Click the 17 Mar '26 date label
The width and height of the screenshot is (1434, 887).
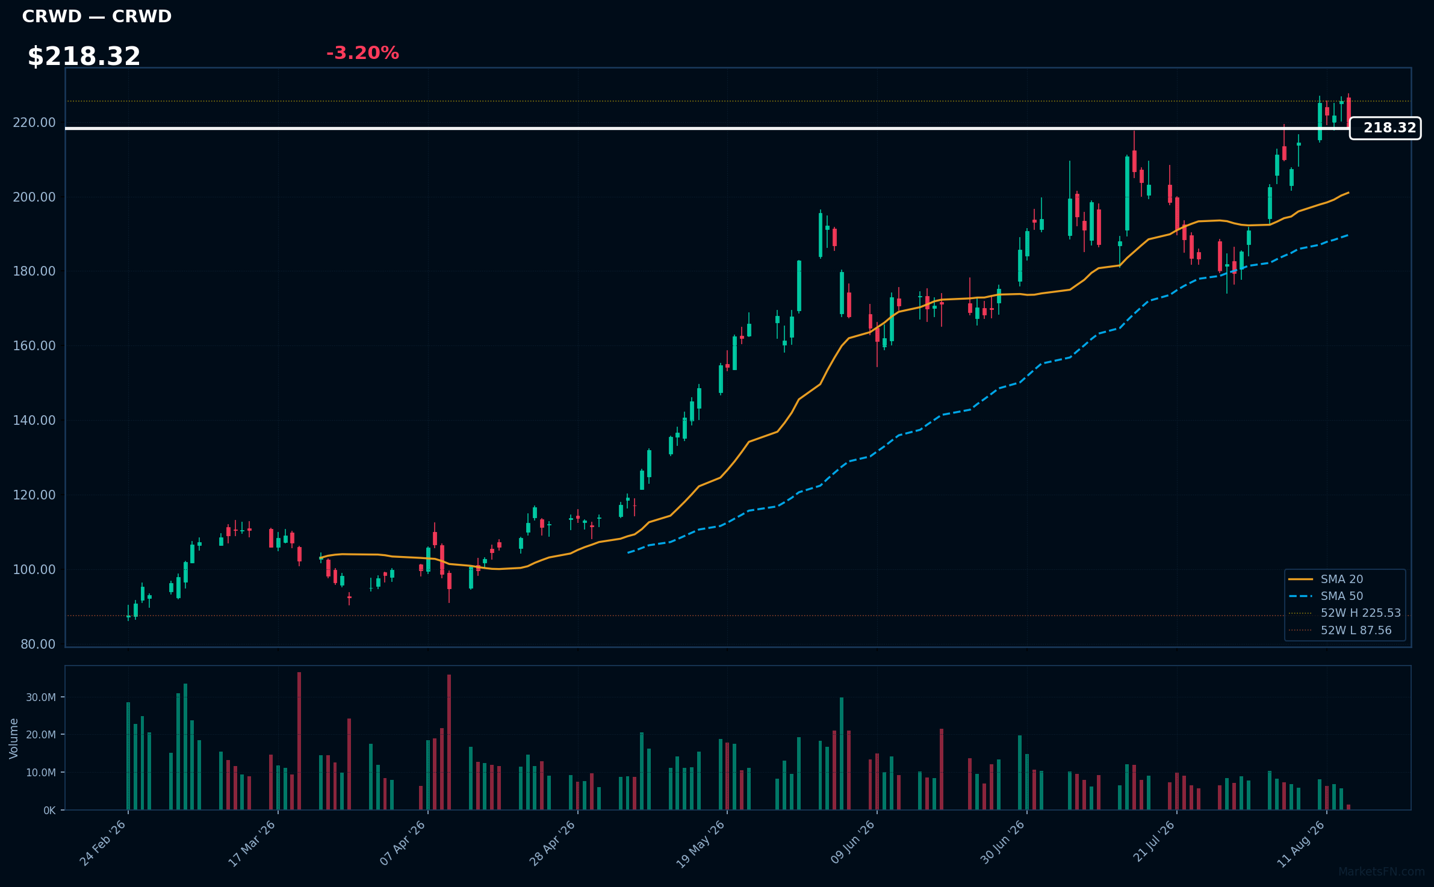(x=252, y=843)
